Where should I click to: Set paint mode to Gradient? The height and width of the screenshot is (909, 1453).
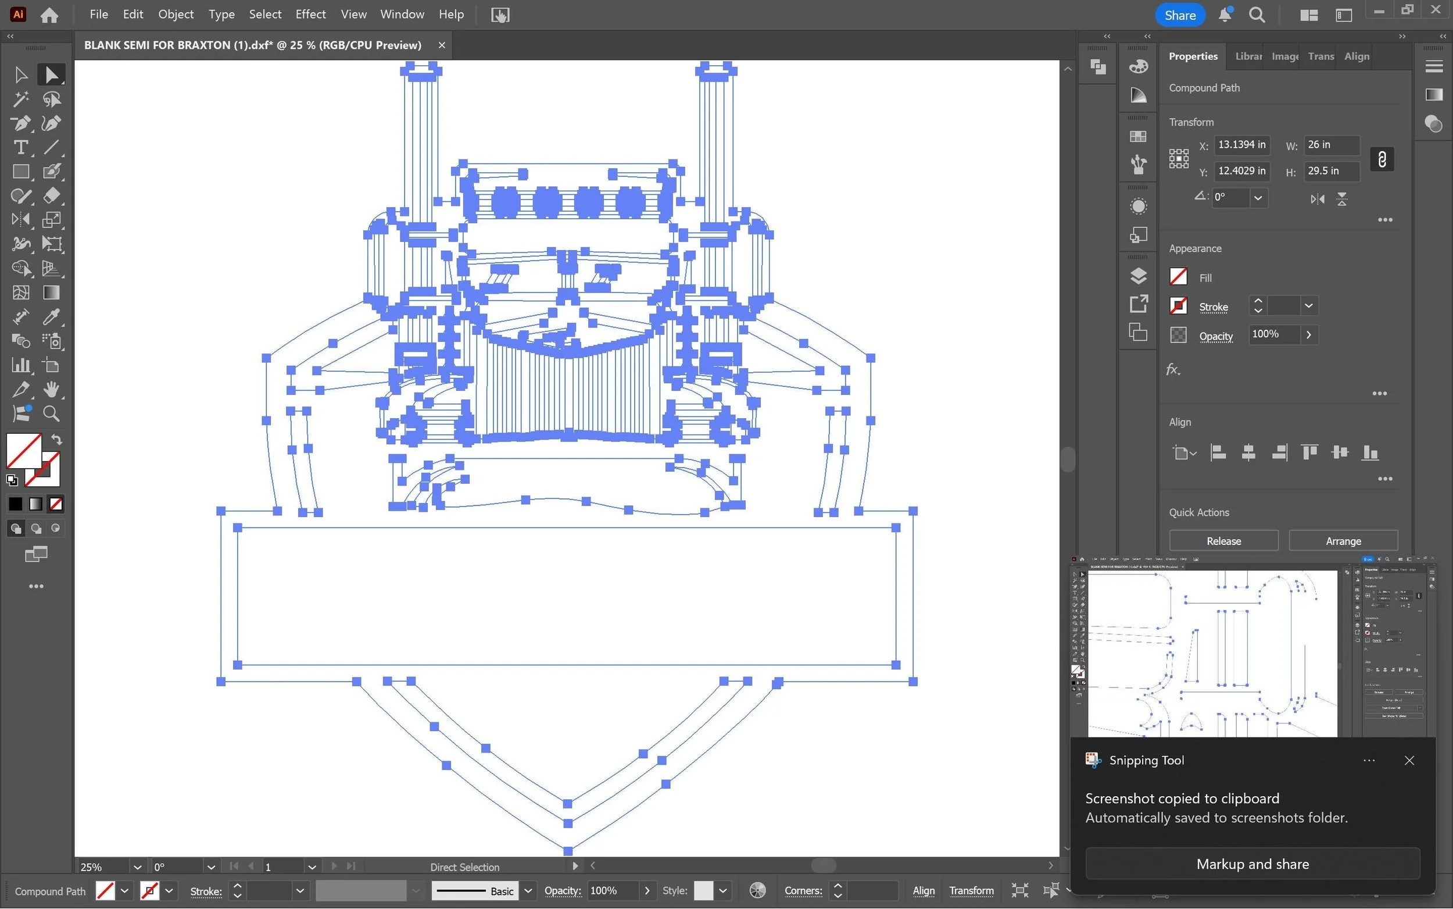click(36, 504)
